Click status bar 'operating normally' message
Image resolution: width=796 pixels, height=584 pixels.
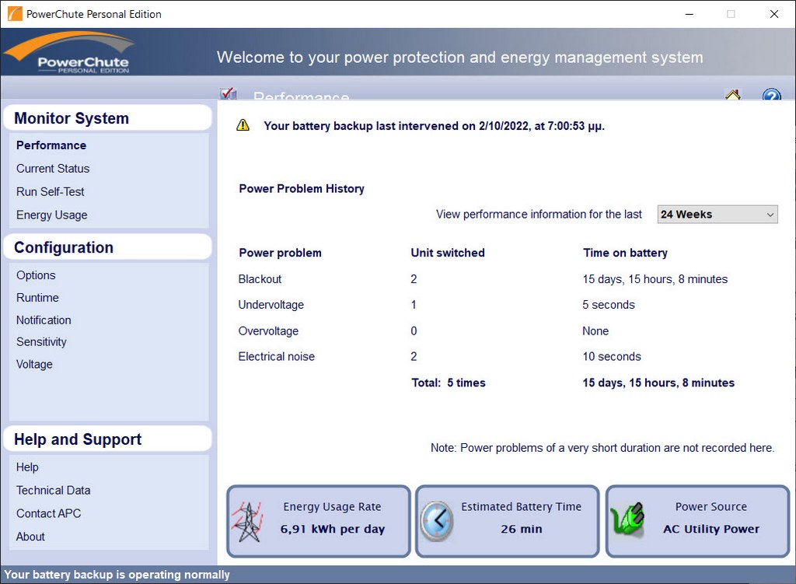[117, 575]
